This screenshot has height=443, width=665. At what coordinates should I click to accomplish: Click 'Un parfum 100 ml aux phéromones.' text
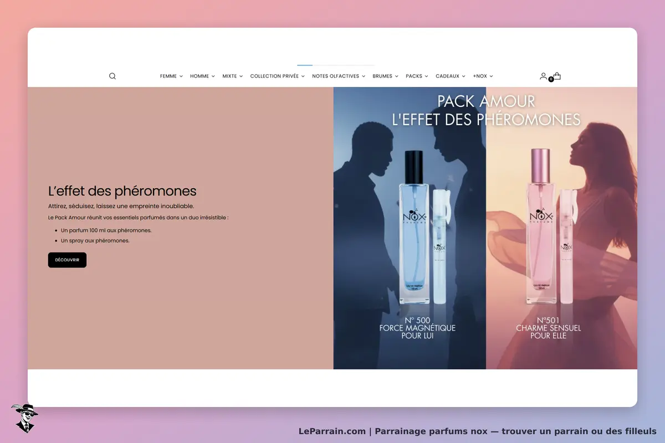(106, 230)
